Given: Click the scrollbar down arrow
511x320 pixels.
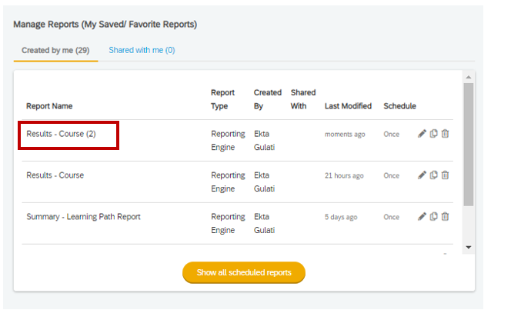Looking at the screenshot, I should coord(469,248).
